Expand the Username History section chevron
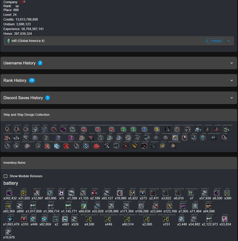Viewport: 238px width, 241px height. click(232, 63)
